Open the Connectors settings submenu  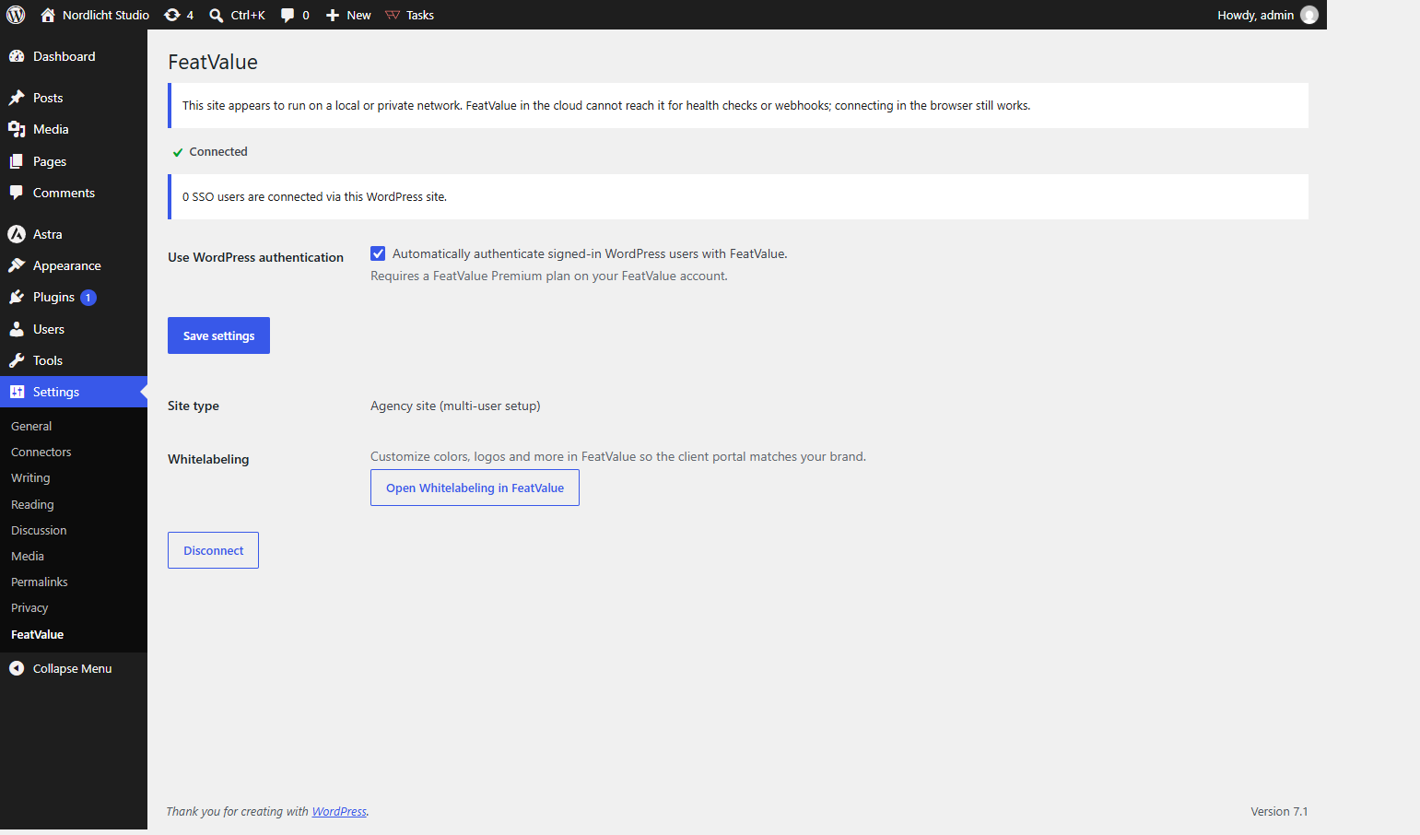(x=41, y=452)
